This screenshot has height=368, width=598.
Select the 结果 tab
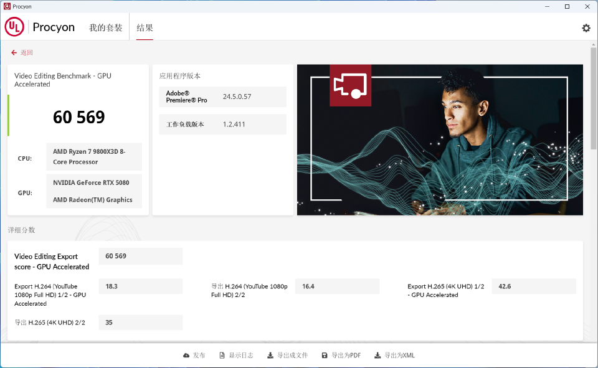tap(145, 27)
